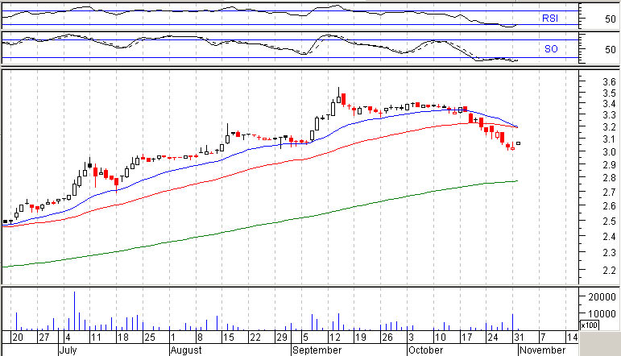Viewport: 621px width, 356px height.
Task: Click the date label 31
Action: [x=519, y=337]
